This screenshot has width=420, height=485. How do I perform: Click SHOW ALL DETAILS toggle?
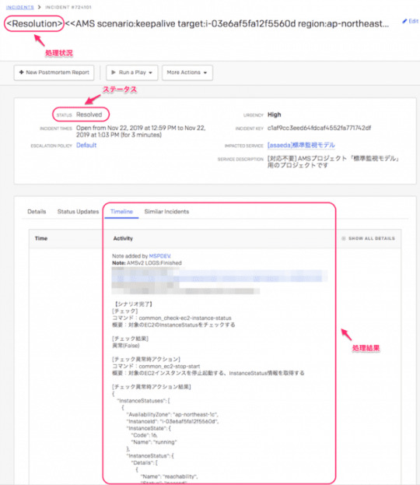tap(368, 238)
